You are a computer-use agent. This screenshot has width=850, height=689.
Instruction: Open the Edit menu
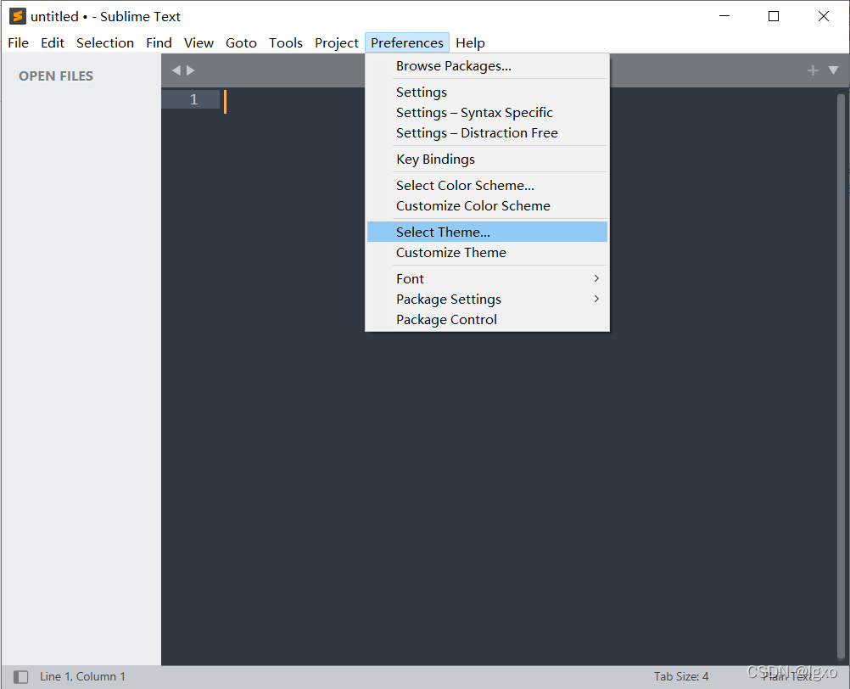pyautogui.click(x=53, y=42)
